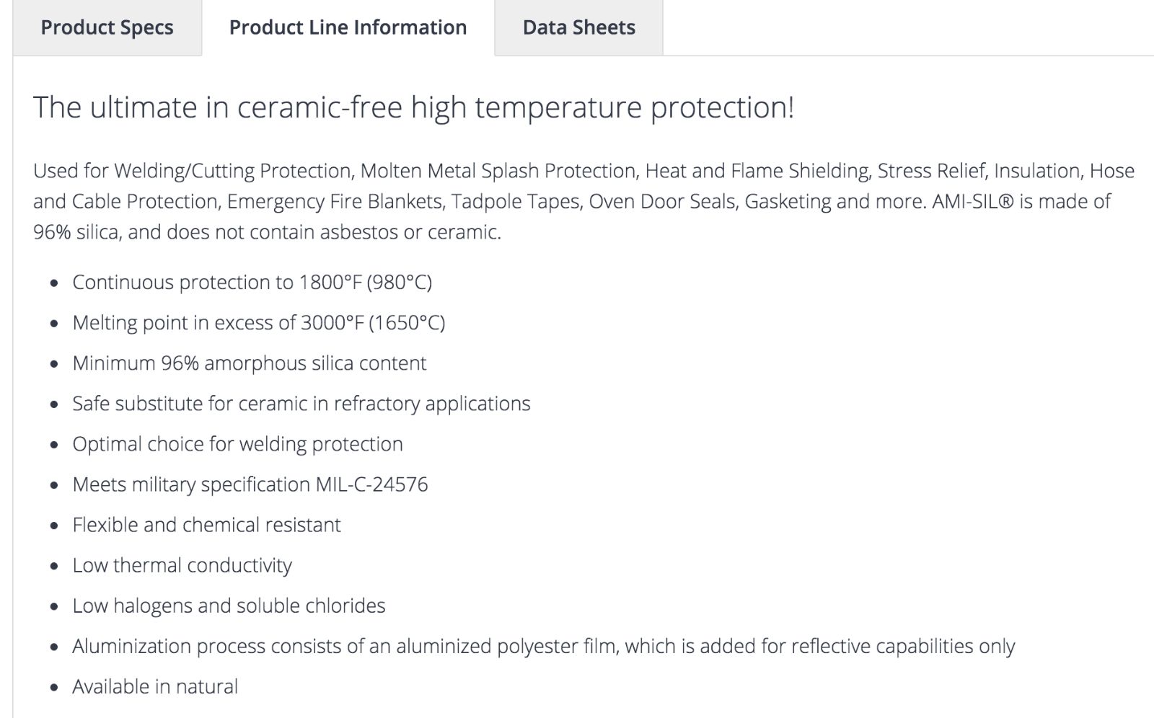Click the Safe substitute for ceramic bullet
Viewport: 1154px width, 718px height.
tap(301, 403)
